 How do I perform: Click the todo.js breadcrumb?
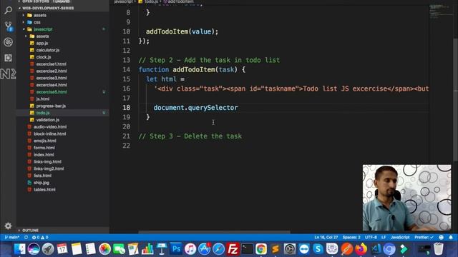click(151, 1)
